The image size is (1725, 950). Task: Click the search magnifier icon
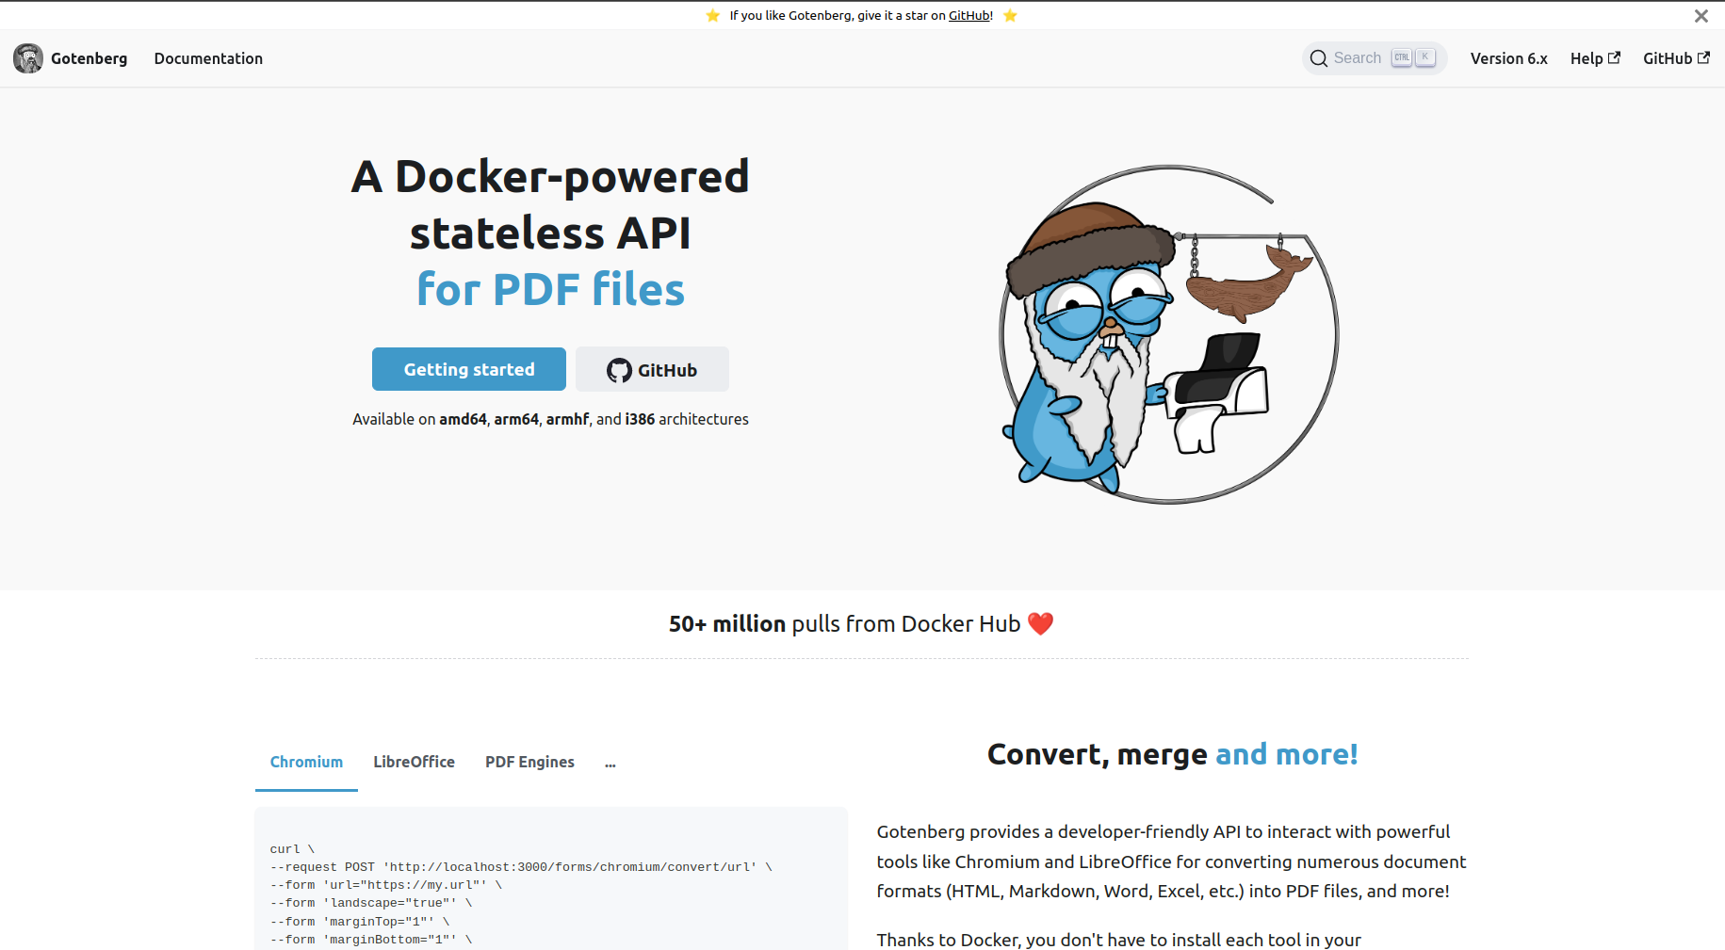pos(1319,58)
